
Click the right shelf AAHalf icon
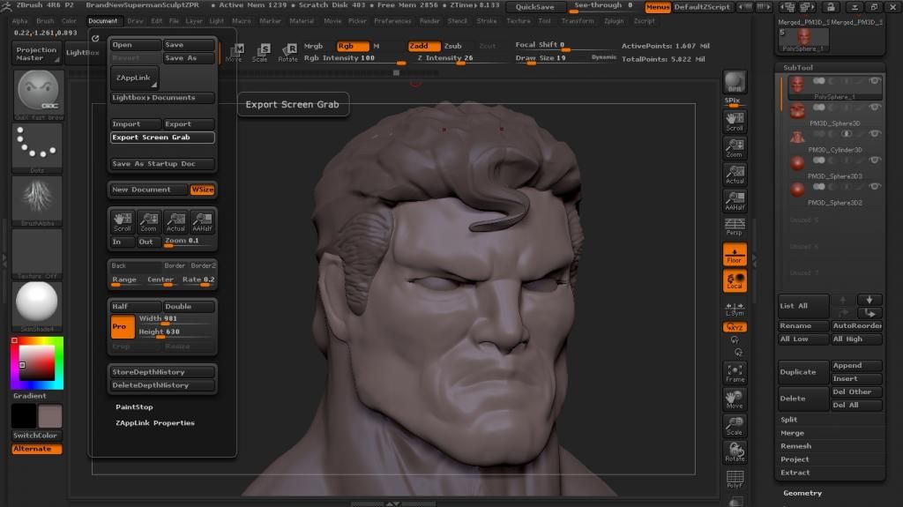click(x=735, y=200)
